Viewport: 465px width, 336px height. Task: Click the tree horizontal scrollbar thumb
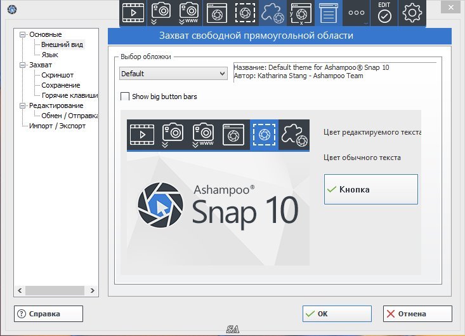pos(55,290)
